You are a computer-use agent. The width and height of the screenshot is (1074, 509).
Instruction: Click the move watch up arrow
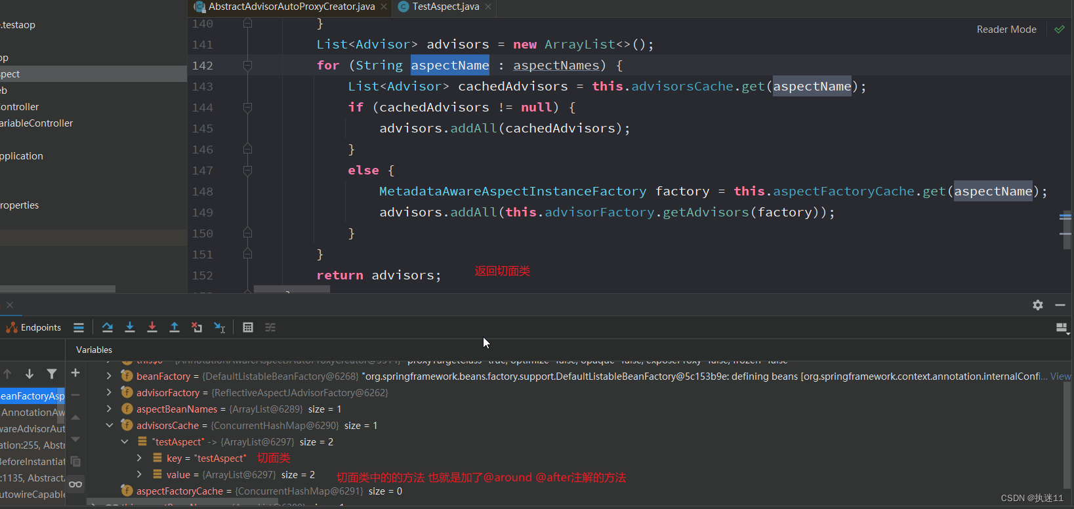[x=75, y=417]
